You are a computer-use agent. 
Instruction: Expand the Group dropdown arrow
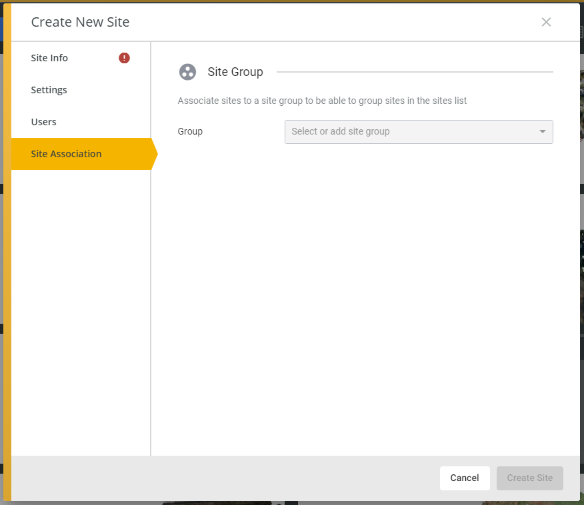[542, 131]
